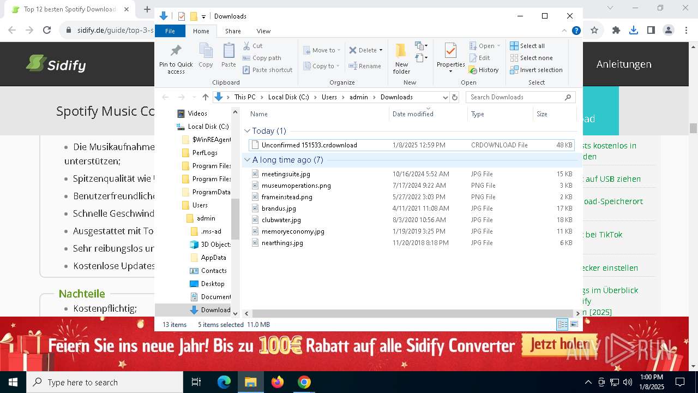Select Unconfirmed 151533.crdownload file

click(412, 145)
